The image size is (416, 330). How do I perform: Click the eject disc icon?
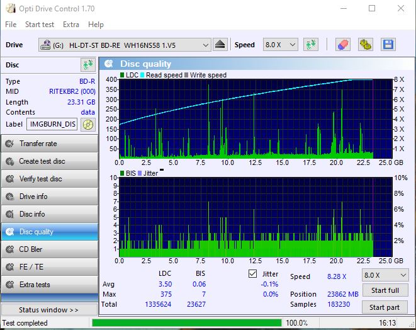(220, 45)
